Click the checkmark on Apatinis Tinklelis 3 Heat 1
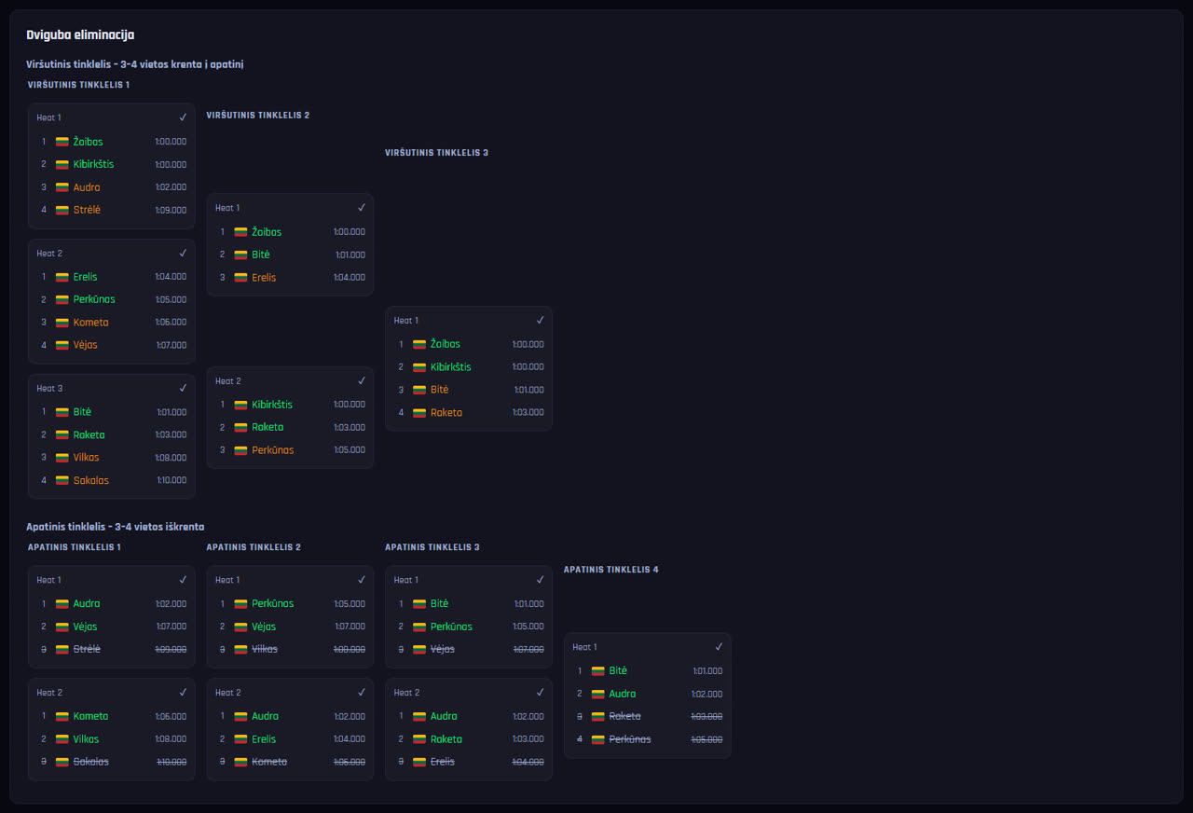Image resolution: width=1193 pixels, height=813 pixels. pos(541,580)
